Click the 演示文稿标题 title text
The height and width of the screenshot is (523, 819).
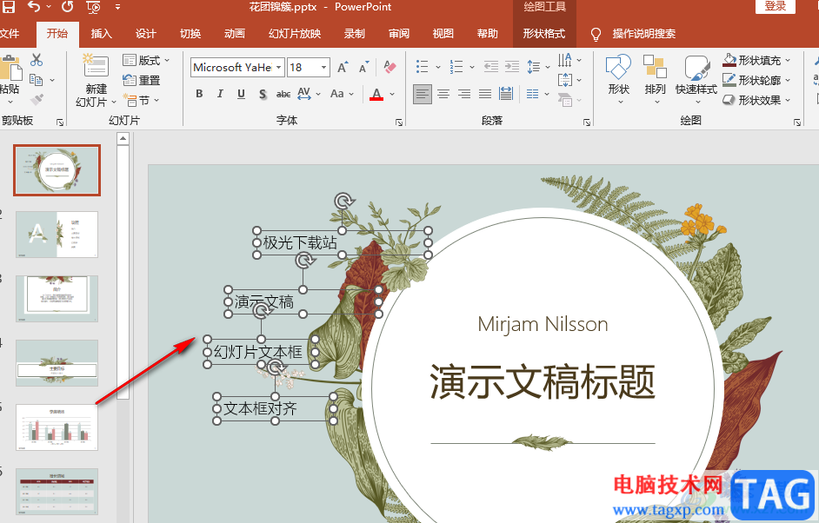tap(543, 382)
